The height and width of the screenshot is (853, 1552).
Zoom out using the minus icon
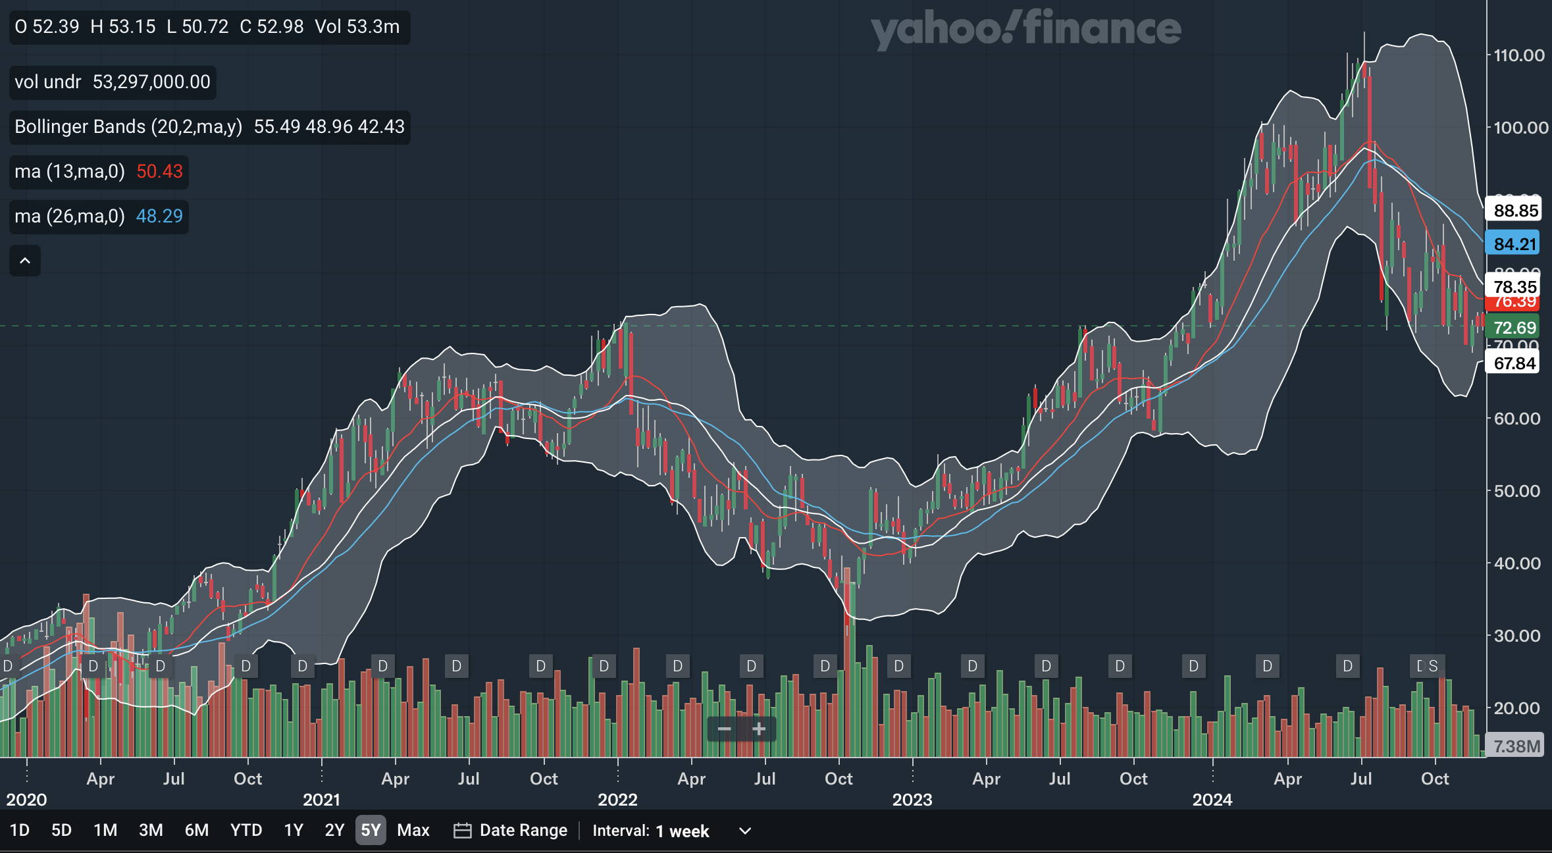(725, 729)
